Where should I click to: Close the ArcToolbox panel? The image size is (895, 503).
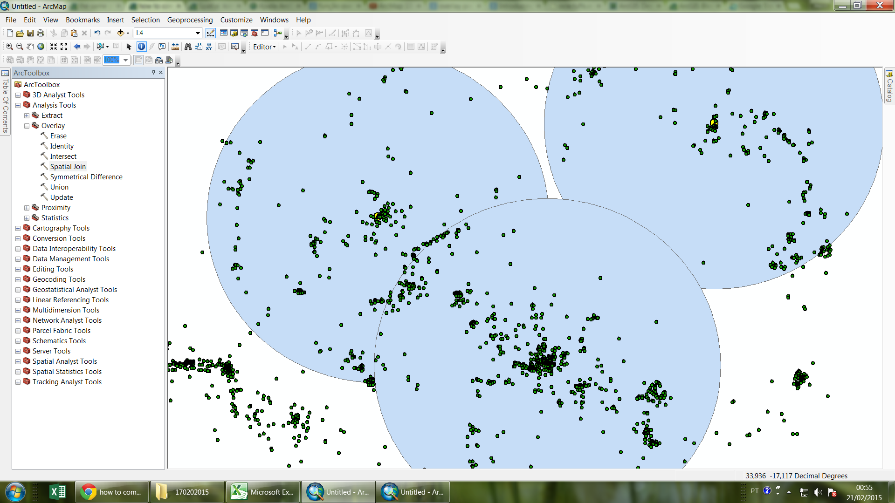161,73
